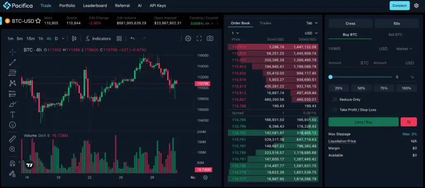Click the swap order side red button
Image resolution: width=425 pixels, height=188 pixels.
coord(408,122)
